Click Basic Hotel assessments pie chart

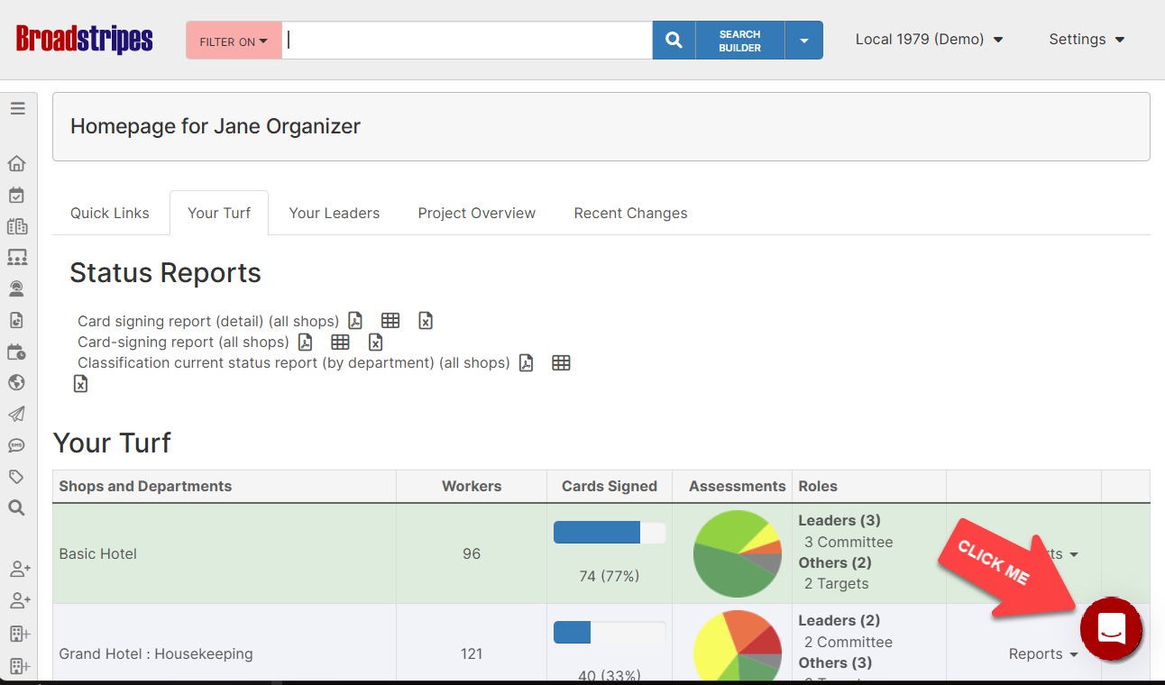[x=738, y=553]
